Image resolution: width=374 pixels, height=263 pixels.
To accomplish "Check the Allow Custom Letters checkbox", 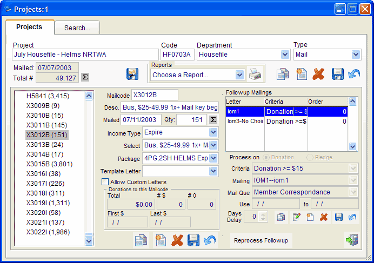I will pos(105,182).
